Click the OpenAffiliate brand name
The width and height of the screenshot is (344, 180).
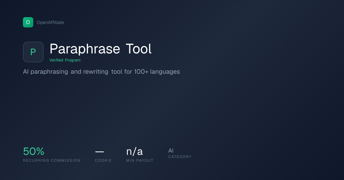pyautogui.click(x=50, y=22)
